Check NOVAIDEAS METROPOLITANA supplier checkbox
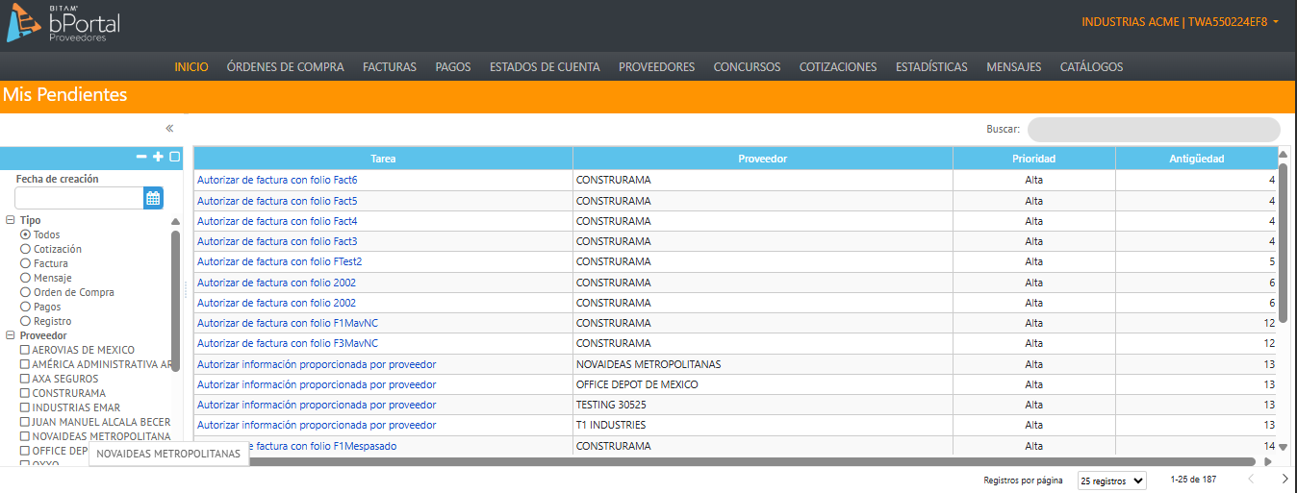The width and height of the screenshot is (1297, 493). [25, 436]
